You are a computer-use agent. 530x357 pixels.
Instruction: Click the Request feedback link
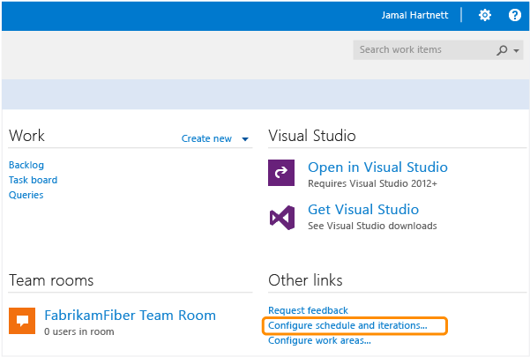point(308,310)
